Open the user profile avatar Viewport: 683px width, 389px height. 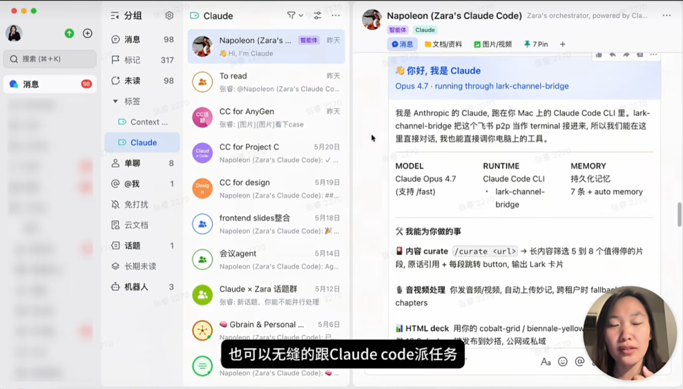tap(14, 33)
